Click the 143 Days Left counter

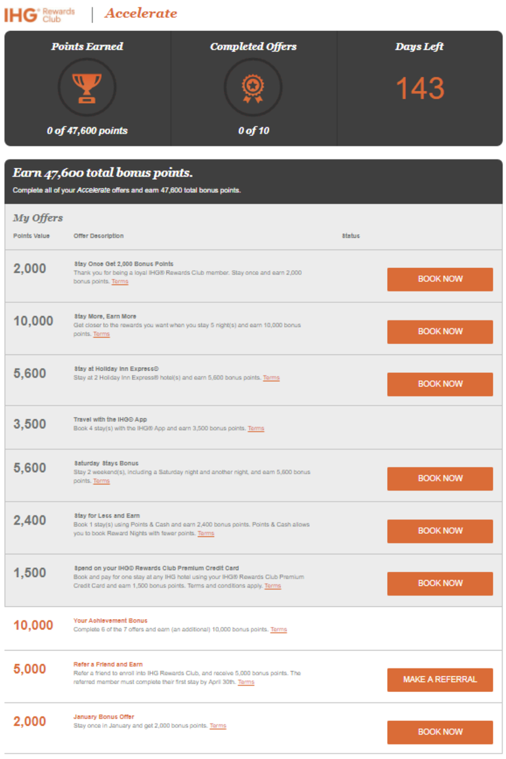click(x=420, y=89)
